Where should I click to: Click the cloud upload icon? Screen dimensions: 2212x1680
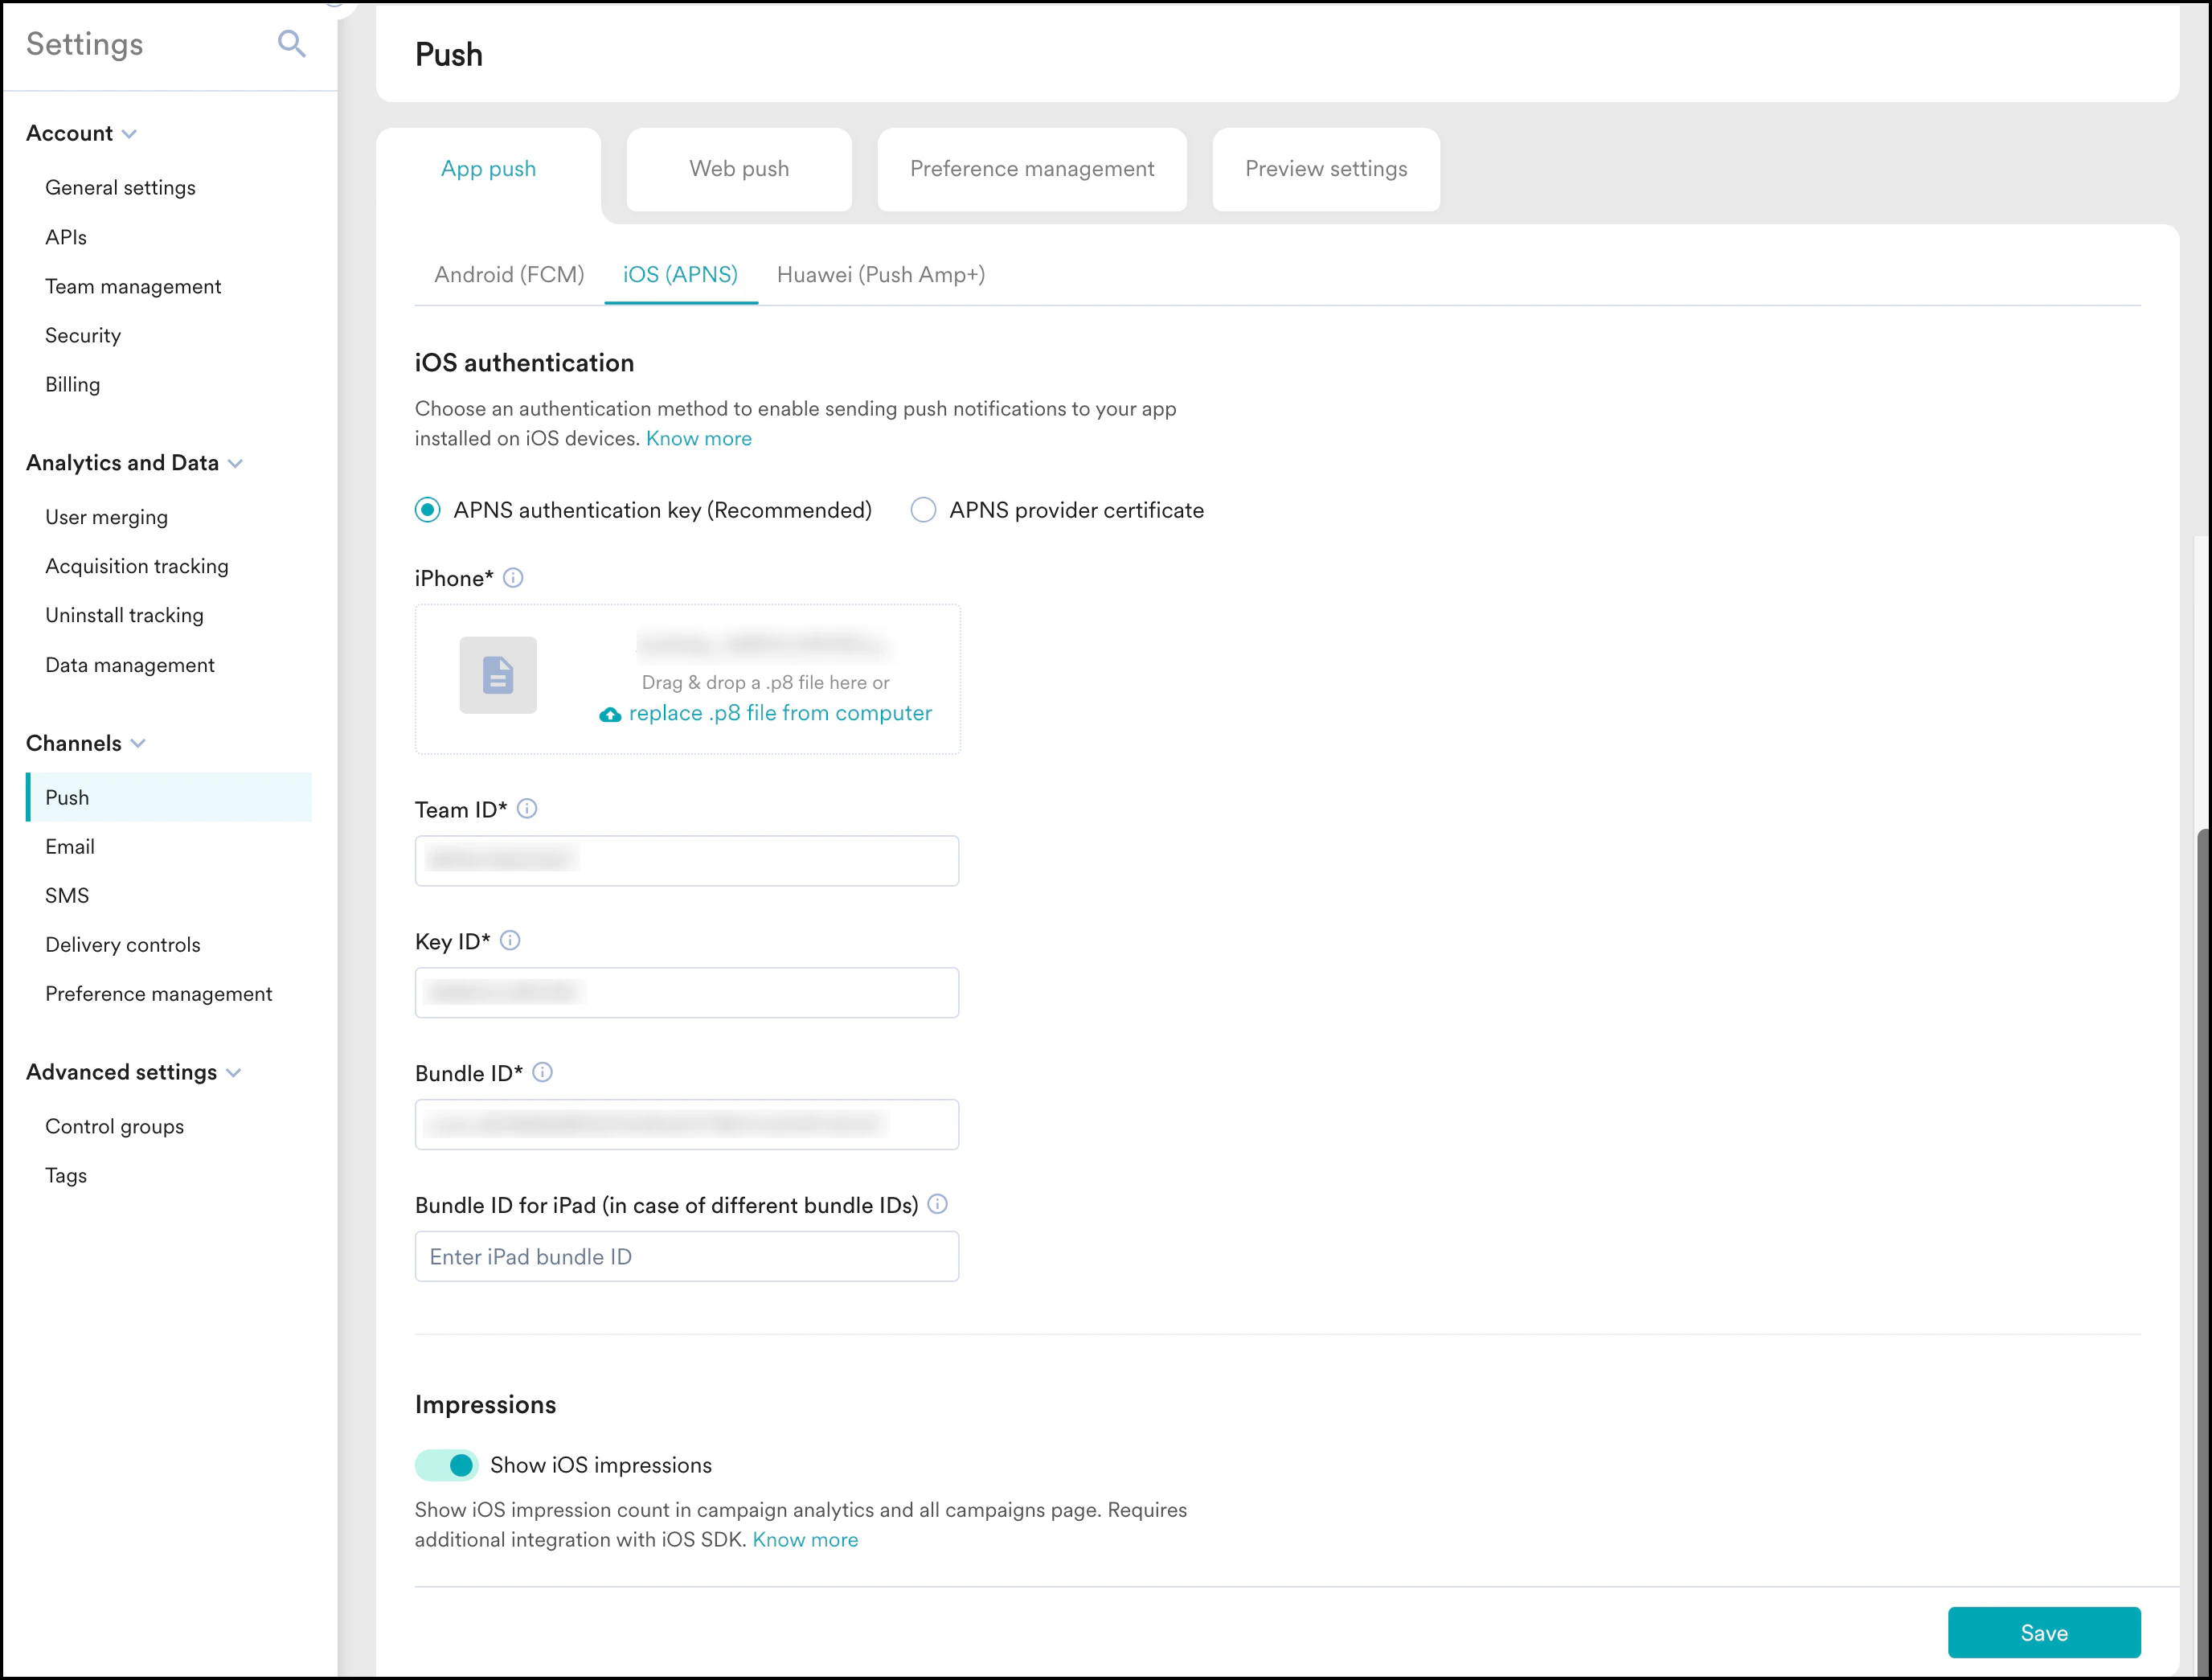tap(610, 714)
